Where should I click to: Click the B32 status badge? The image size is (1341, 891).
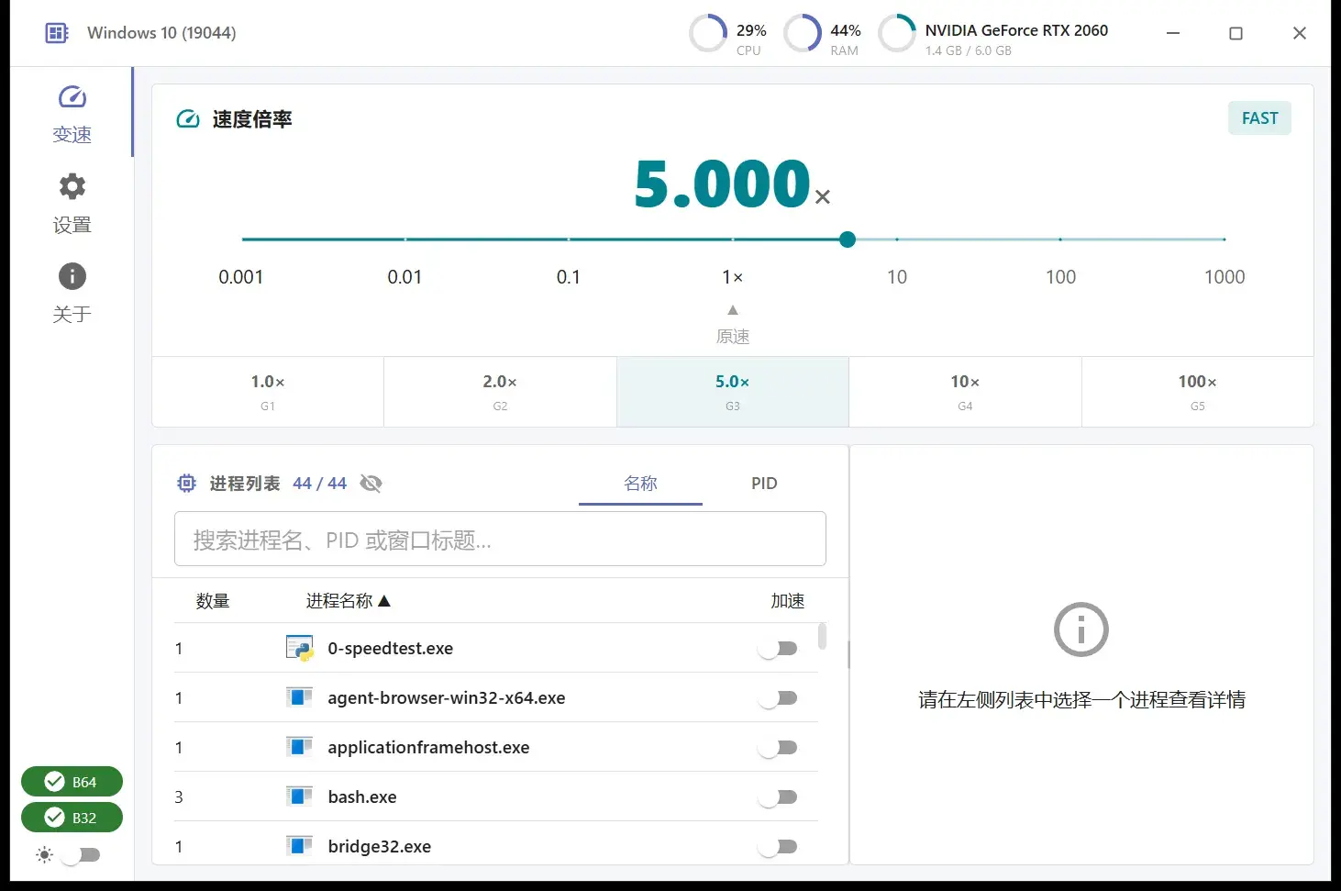pyautogui.click(x=72, y=818)
